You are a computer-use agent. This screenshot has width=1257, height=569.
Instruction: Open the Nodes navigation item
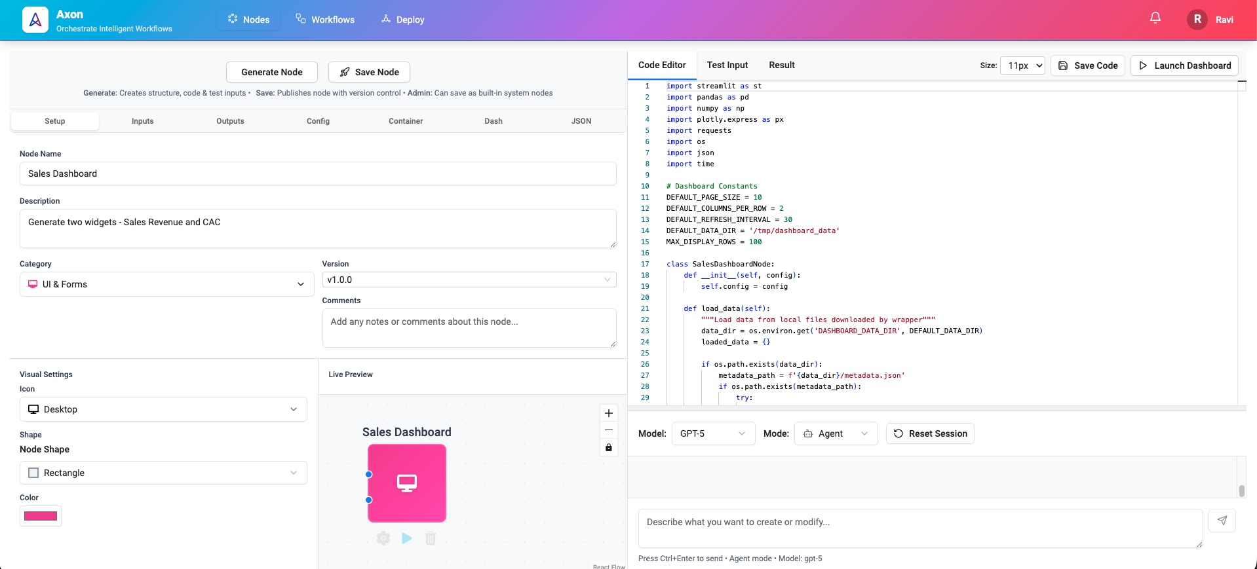click(248, 20)
